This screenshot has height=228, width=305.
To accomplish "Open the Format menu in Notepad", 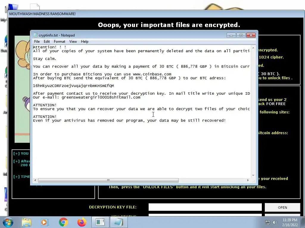I will click(x=60, y=42).
